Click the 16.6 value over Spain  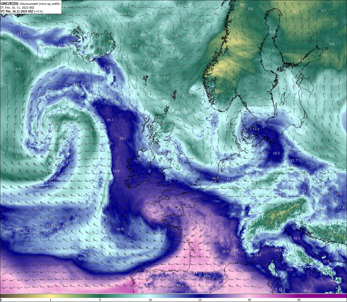(x=155, y=277)
